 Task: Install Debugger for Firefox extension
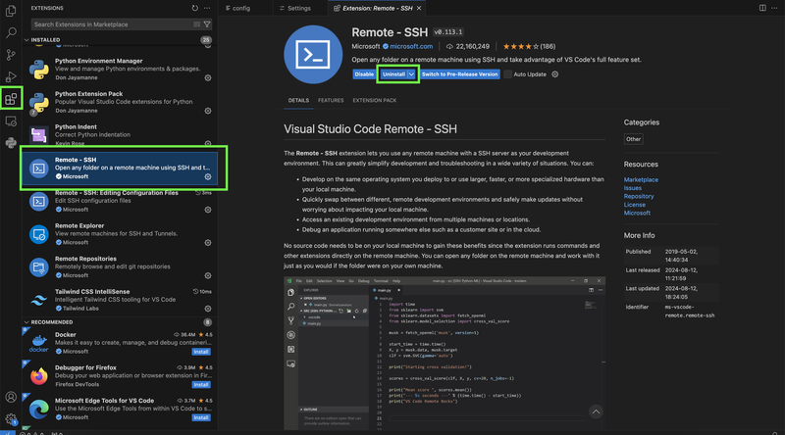[201, 384]
